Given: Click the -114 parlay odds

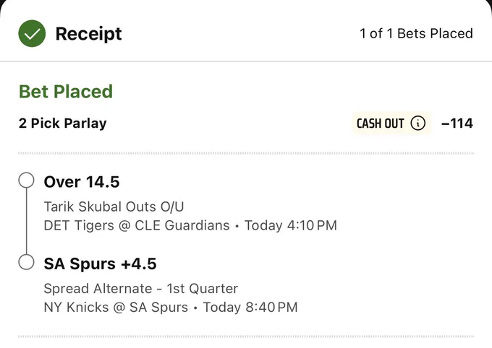Looking at the screenshot, I should tap(457, 123).
